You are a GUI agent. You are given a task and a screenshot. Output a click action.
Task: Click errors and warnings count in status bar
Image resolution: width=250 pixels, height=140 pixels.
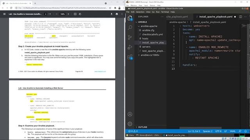pyautogui.click(x=133, y=131)
